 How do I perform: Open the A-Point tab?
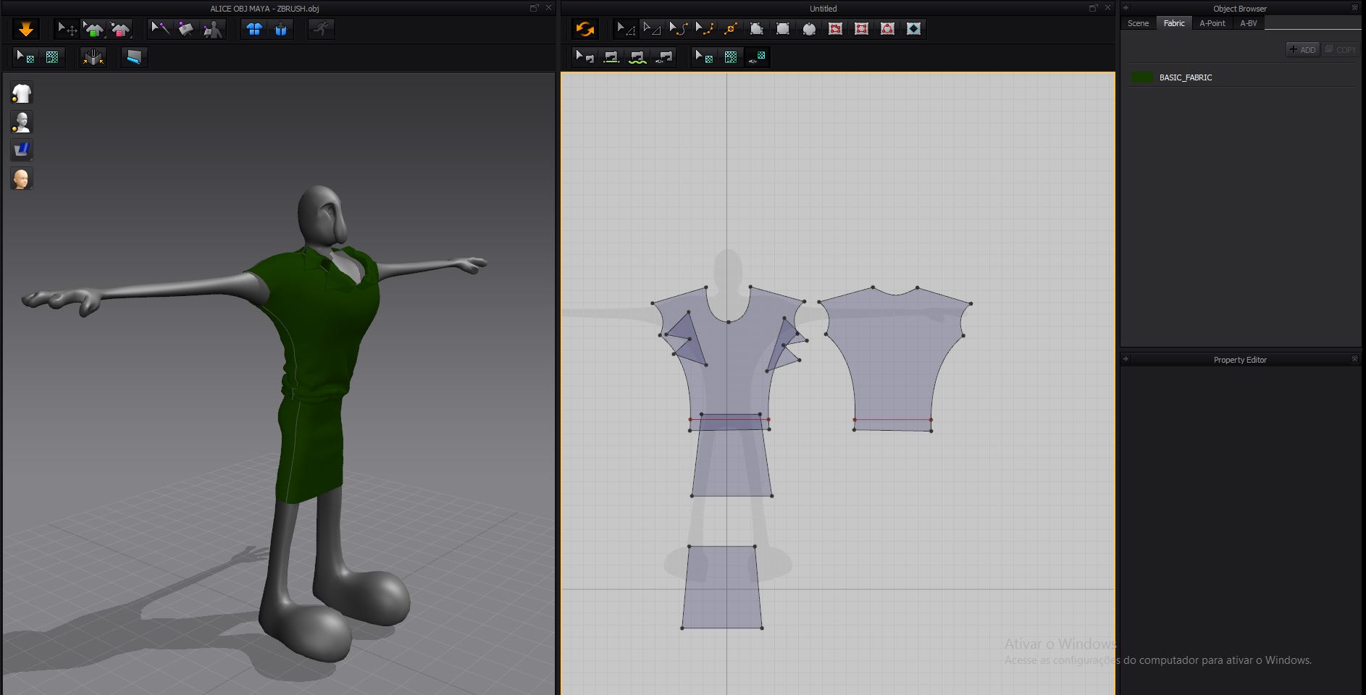click(x=1212, y=23)
